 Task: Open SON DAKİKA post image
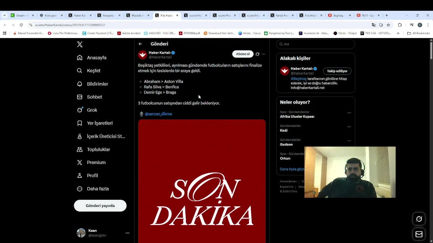[x=202, y=181]
